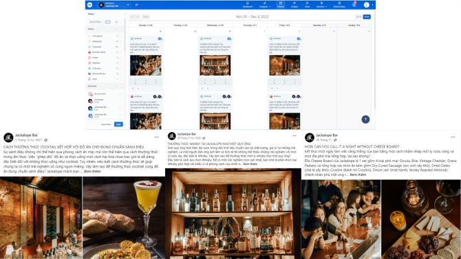The width and height of the screenshot is (461, 259).
Task: Switch planner to Week view
Action: 367,16
